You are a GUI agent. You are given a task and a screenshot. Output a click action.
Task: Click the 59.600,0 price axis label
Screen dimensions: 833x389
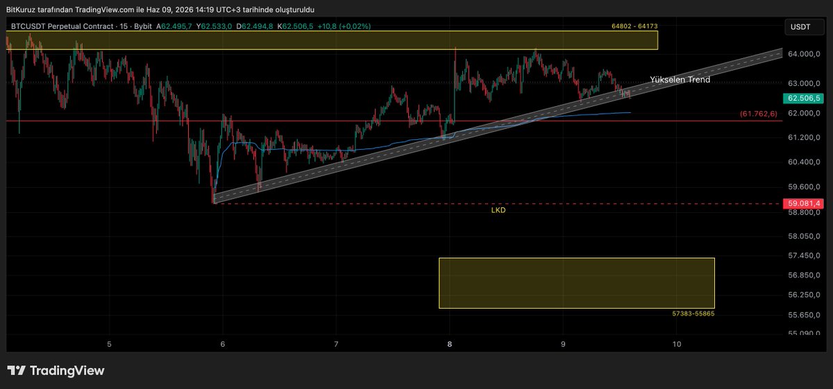click(x=805, y=187)
